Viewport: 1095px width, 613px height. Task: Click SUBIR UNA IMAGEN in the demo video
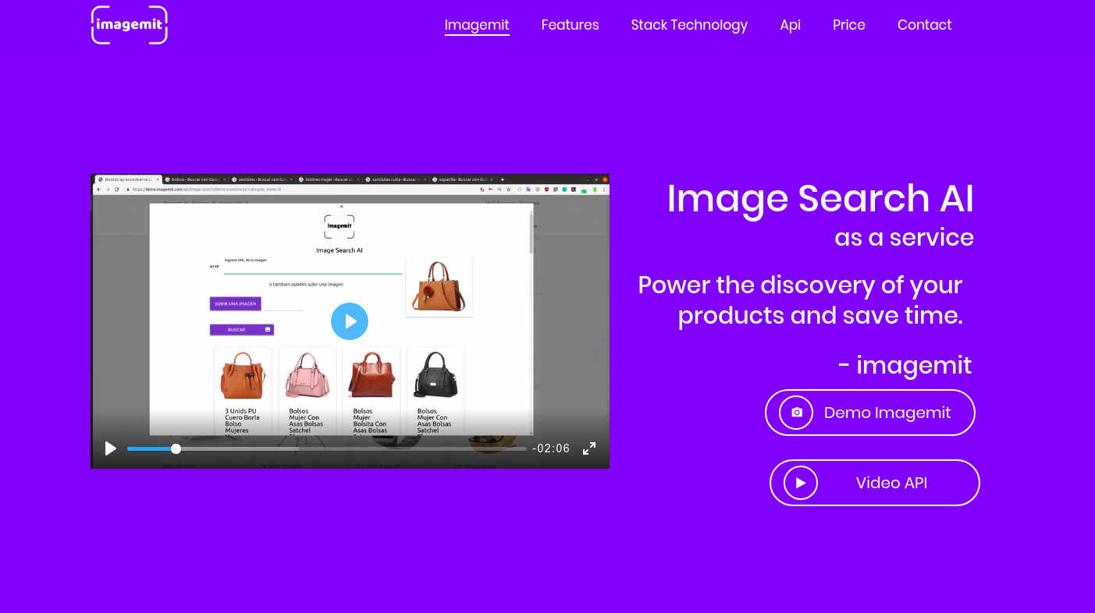pos(236,303)
